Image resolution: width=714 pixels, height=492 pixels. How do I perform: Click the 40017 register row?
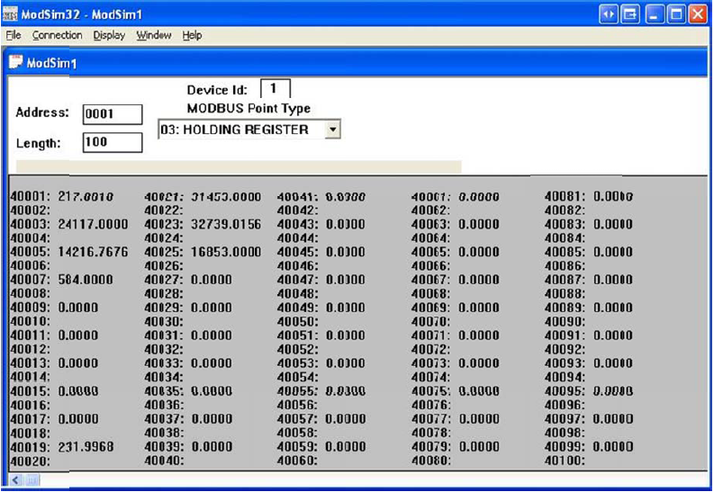54,419
